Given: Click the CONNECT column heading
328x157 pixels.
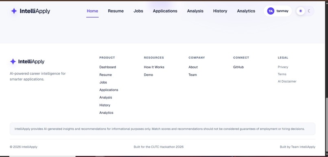Looking at the screenshot, I should (x=241, y=58).
